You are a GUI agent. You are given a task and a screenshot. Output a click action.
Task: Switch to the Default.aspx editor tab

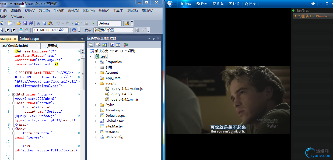(x=29, y=39)
